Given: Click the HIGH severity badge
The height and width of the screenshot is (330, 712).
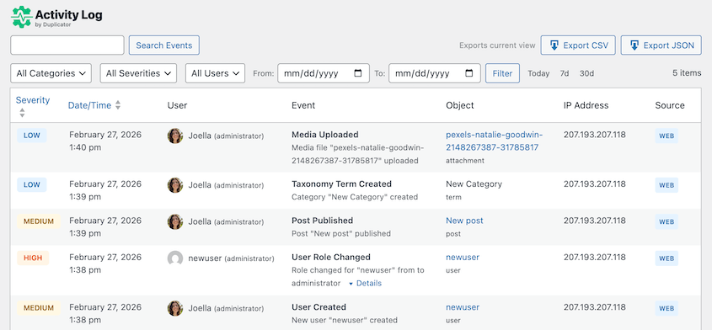Looking at the screenshot, I should click(x=33, y=258).
